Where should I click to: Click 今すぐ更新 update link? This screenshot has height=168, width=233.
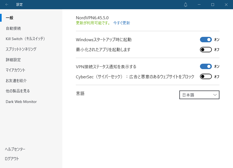(x=122, y=23)
